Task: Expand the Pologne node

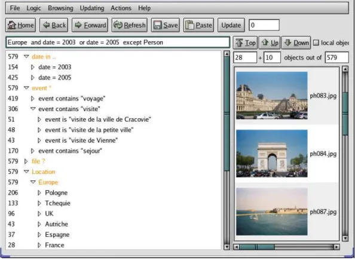Action: coord(39,192)
